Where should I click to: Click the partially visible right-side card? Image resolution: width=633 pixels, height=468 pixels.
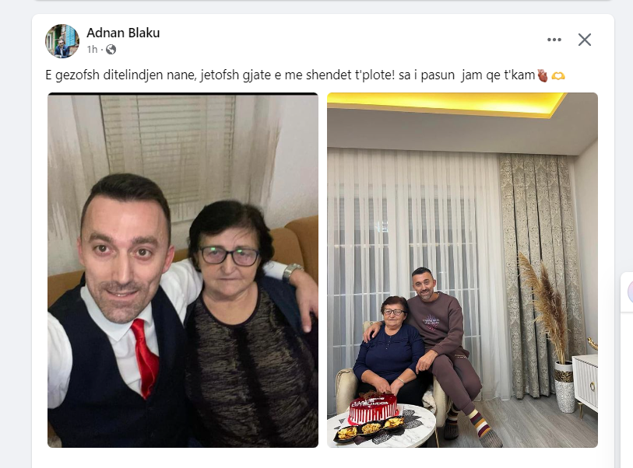(627, 292)
